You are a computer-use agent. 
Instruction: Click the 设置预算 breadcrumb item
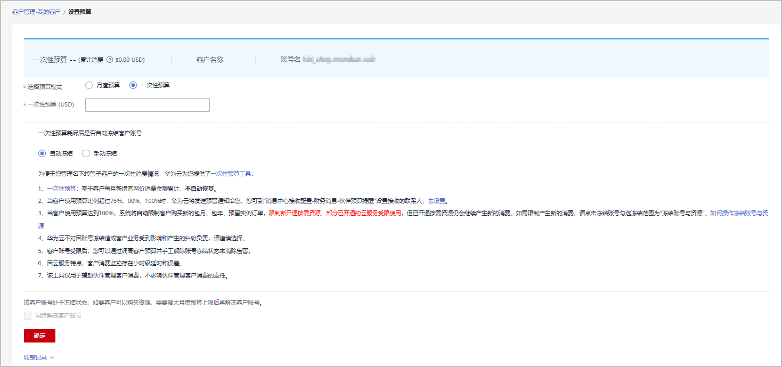(x=79, y=12)
